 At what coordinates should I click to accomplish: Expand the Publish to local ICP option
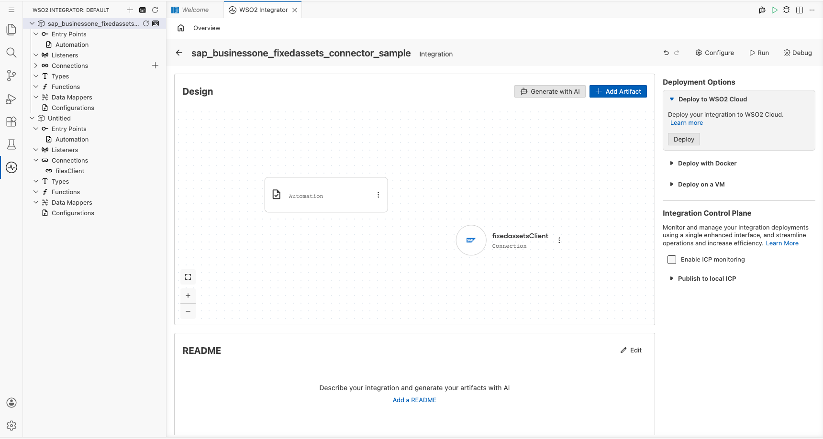point(672,279)
